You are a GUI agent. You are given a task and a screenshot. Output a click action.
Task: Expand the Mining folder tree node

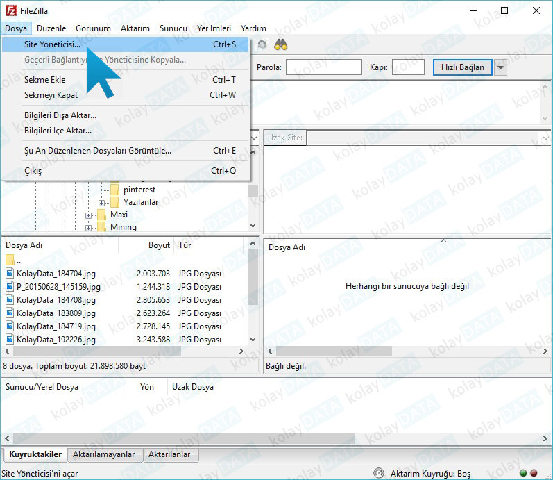click(88, 227)
